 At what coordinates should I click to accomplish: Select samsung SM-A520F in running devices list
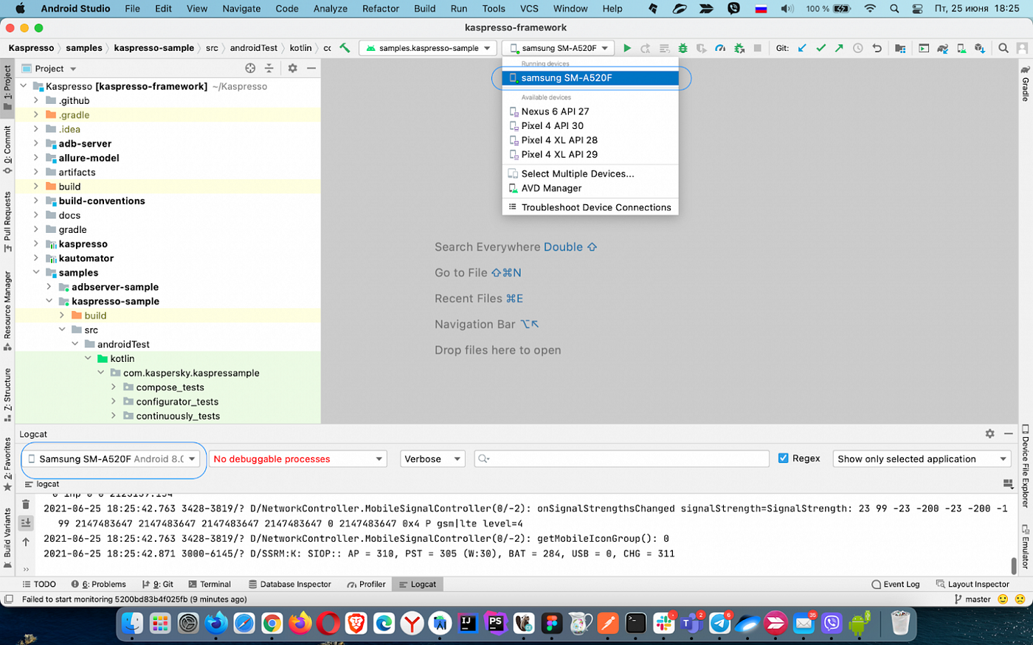click(x=590, y=77)
